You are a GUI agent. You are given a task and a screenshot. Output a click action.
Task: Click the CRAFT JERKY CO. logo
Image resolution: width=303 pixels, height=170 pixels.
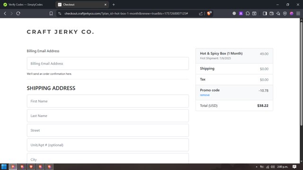click(x=61, y=32)
